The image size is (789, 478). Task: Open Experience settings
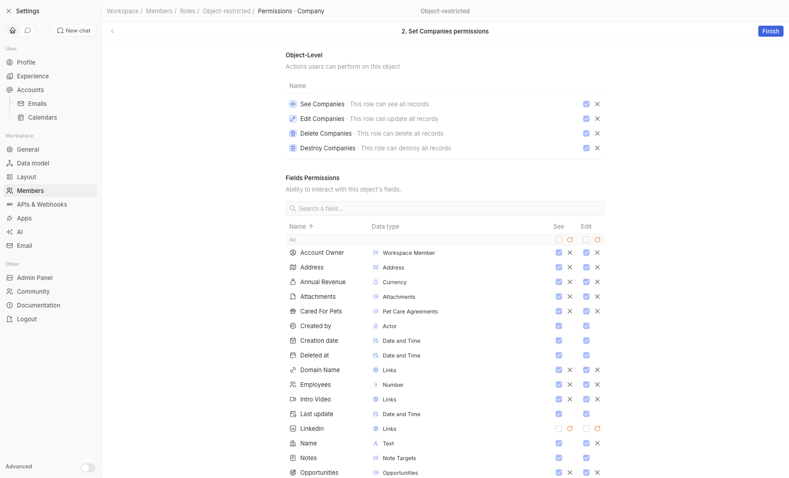tap(50, 76)
